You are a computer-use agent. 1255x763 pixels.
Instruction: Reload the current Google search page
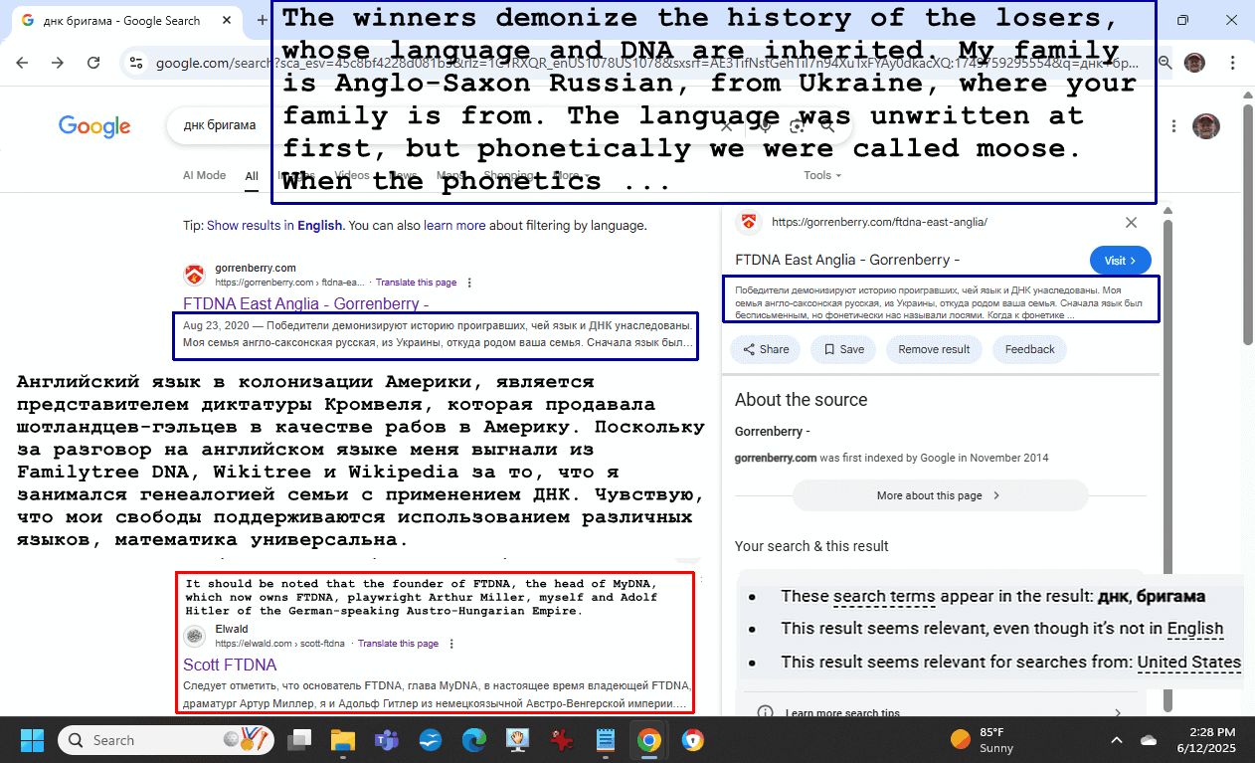pyautogui.click(x=93, y=63)
